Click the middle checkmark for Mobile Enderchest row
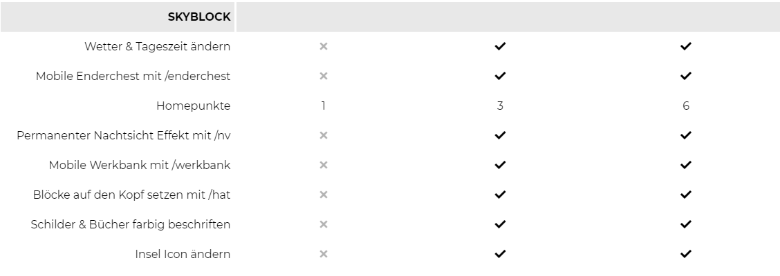The width and height of the screenshot is (780, 276). coord(500,76)
